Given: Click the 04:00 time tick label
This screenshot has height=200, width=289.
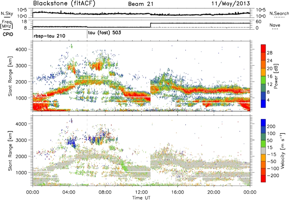Looking at the screenshot, I should point(69,192).
